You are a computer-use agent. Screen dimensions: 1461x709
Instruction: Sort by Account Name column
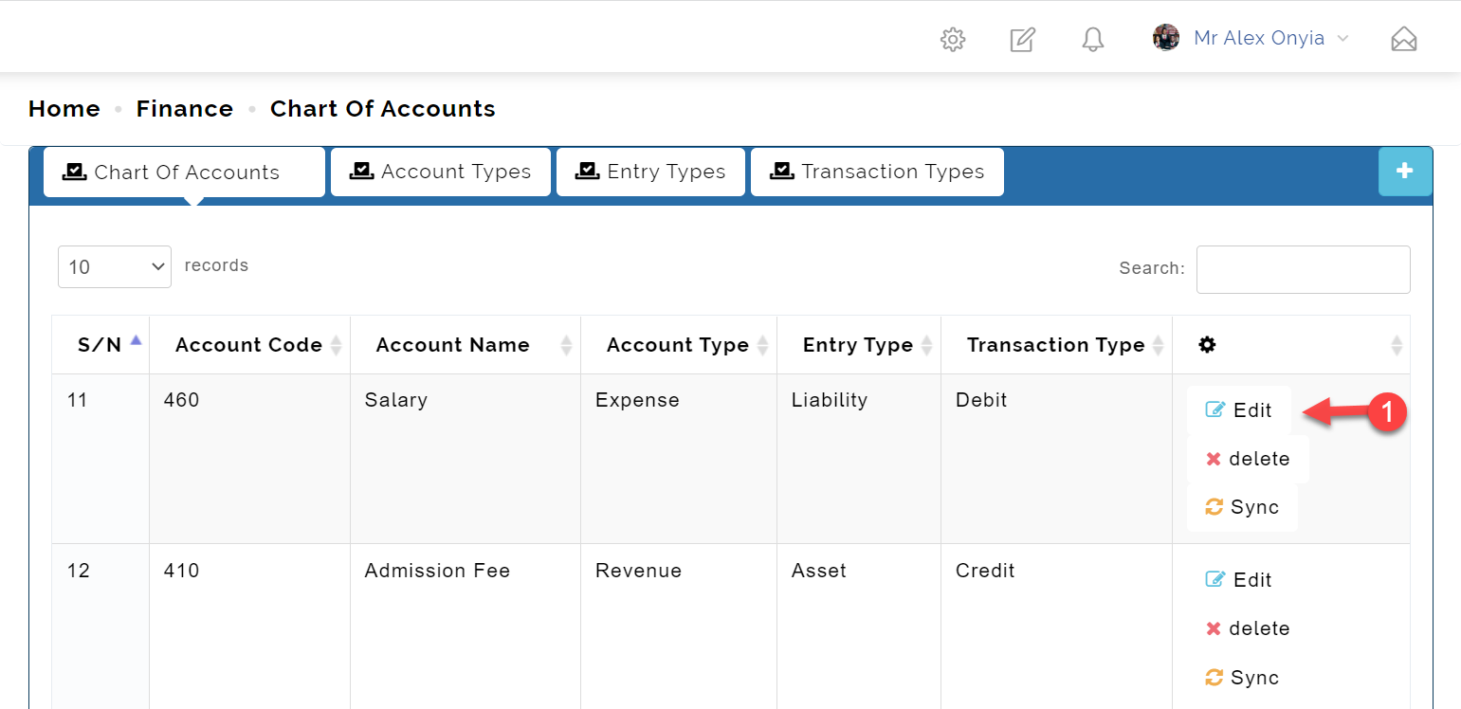point(466,345)
